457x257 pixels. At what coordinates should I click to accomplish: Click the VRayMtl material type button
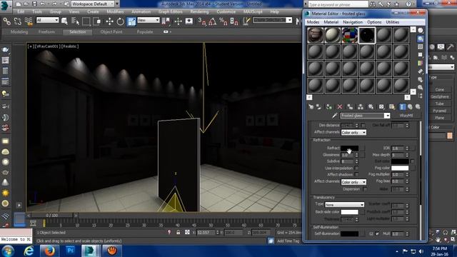click(406, 116)
